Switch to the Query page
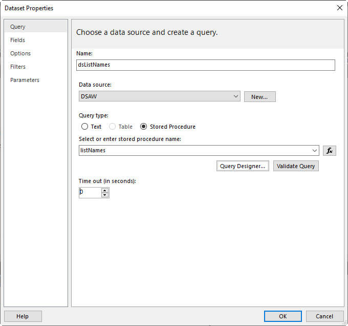 coord(18,27)
